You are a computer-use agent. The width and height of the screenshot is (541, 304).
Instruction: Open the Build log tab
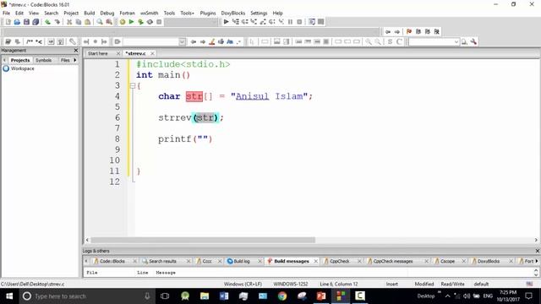click(242, 261)
